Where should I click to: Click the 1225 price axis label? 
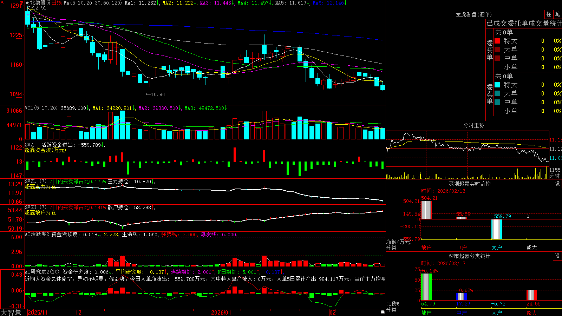tap(16, 35)
